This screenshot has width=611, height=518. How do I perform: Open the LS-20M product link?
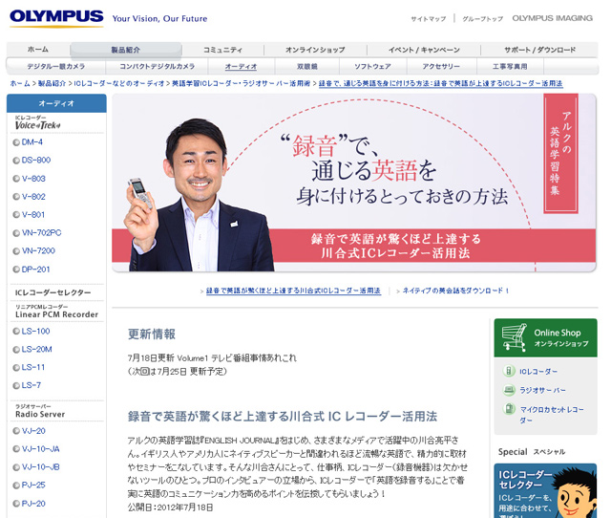36,350
